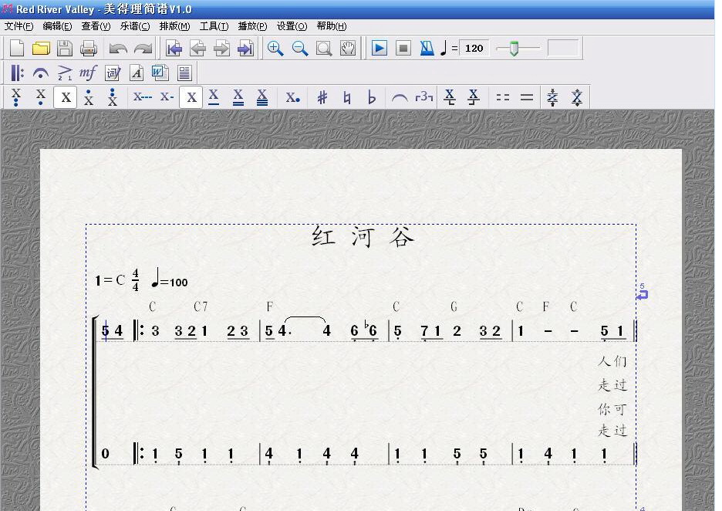This screenshot has height=511, width=722.
Task: Insert a repeat barline sign
Action: [17, 73]
